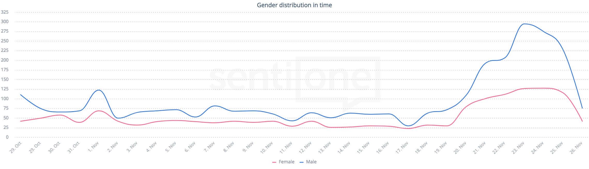Click the blue Male legend line marker

pyautogui.click(x=301, y=162)
